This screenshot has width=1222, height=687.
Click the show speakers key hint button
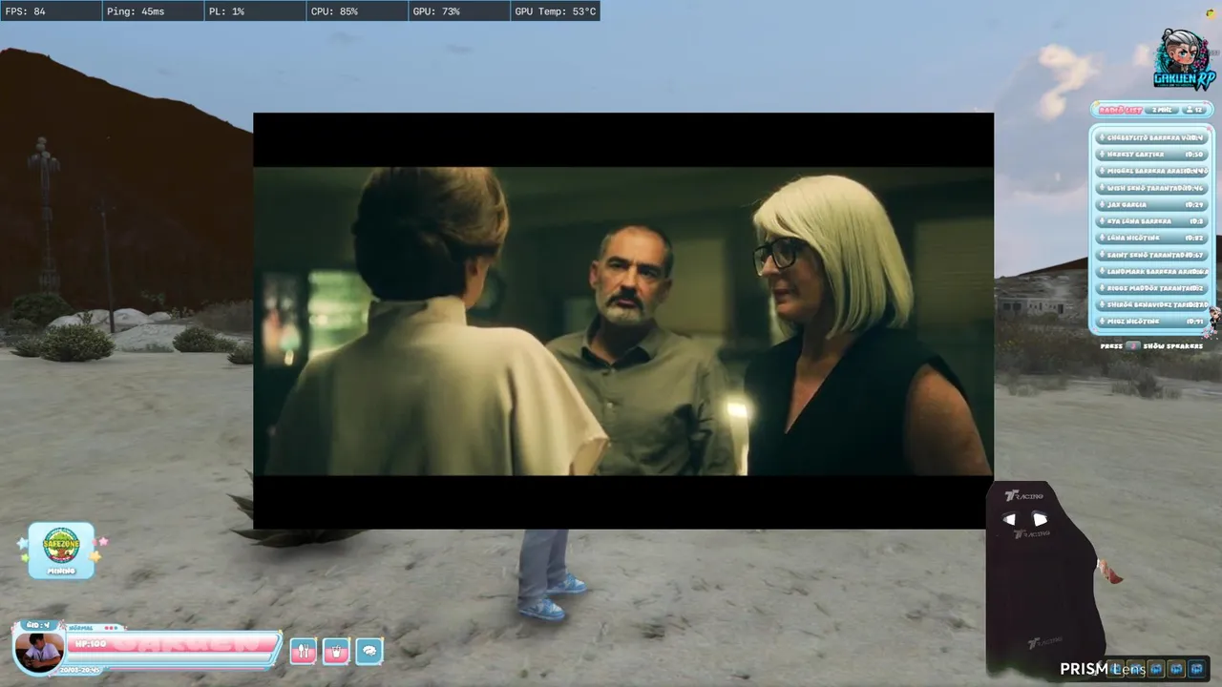point(1133,345)
